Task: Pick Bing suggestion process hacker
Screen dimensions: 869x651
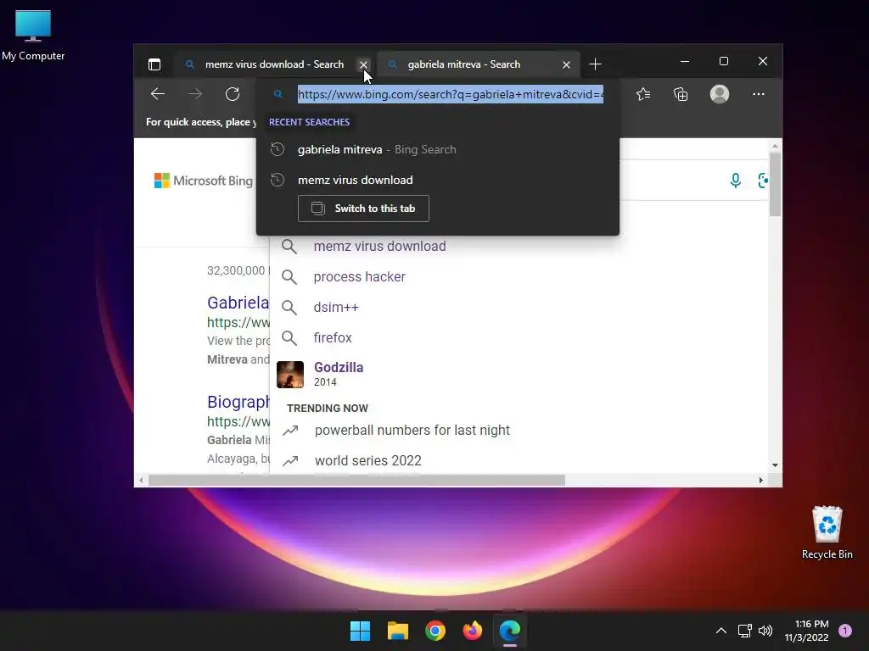Action: [x=360, y=277]
